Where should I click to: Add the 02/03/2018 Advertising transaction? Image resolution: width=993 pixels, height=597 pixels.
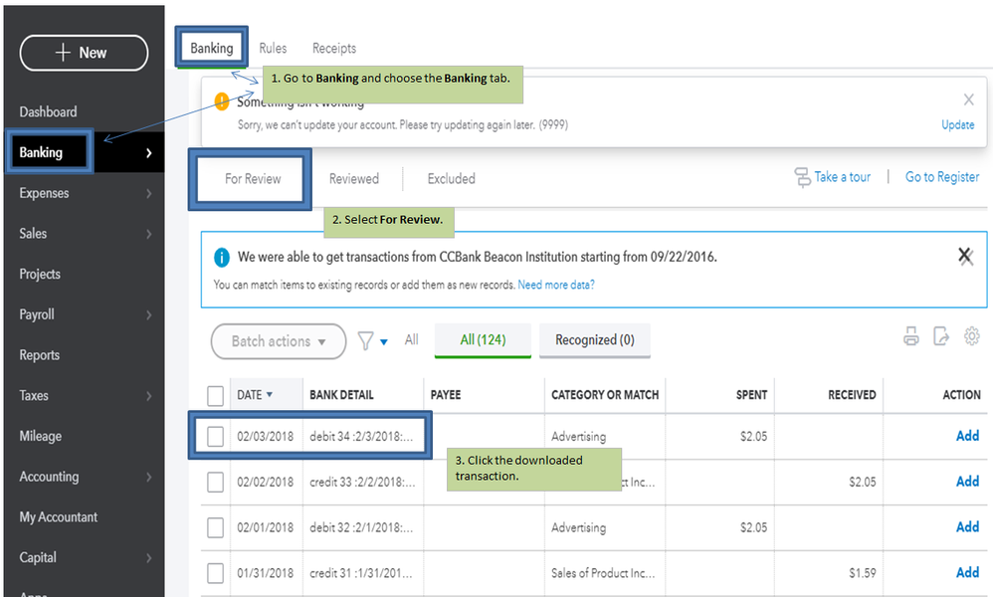967,436
